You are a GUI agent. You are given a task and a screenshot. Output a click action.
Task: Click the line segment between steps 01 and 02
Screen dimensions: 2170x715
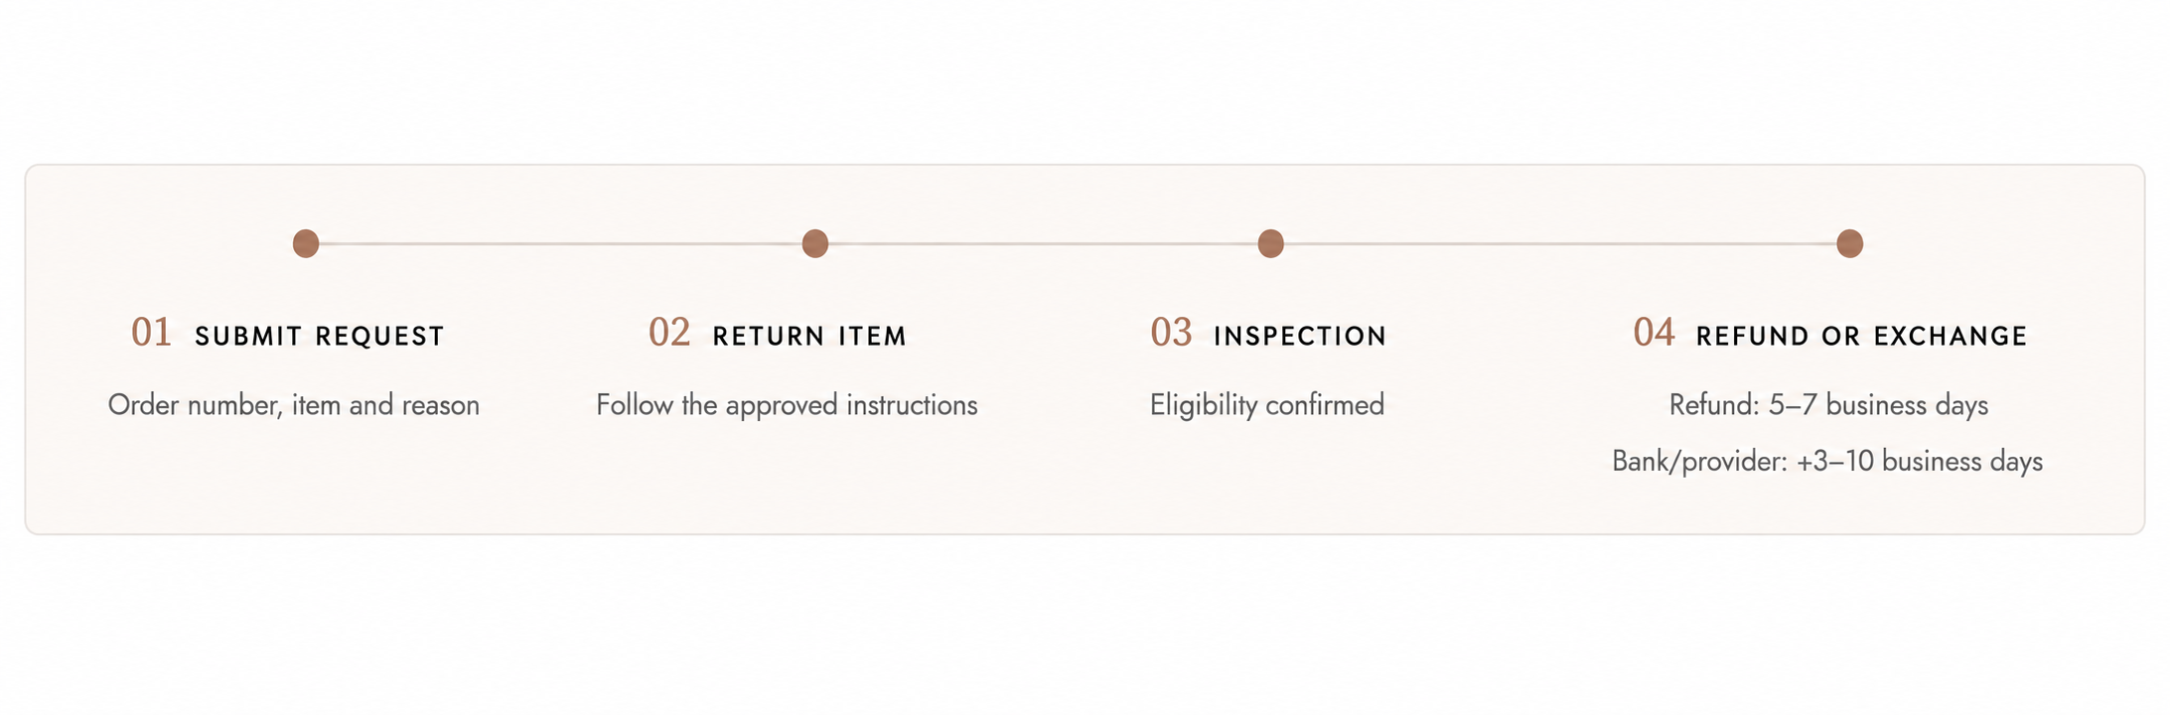pos(560,243)
